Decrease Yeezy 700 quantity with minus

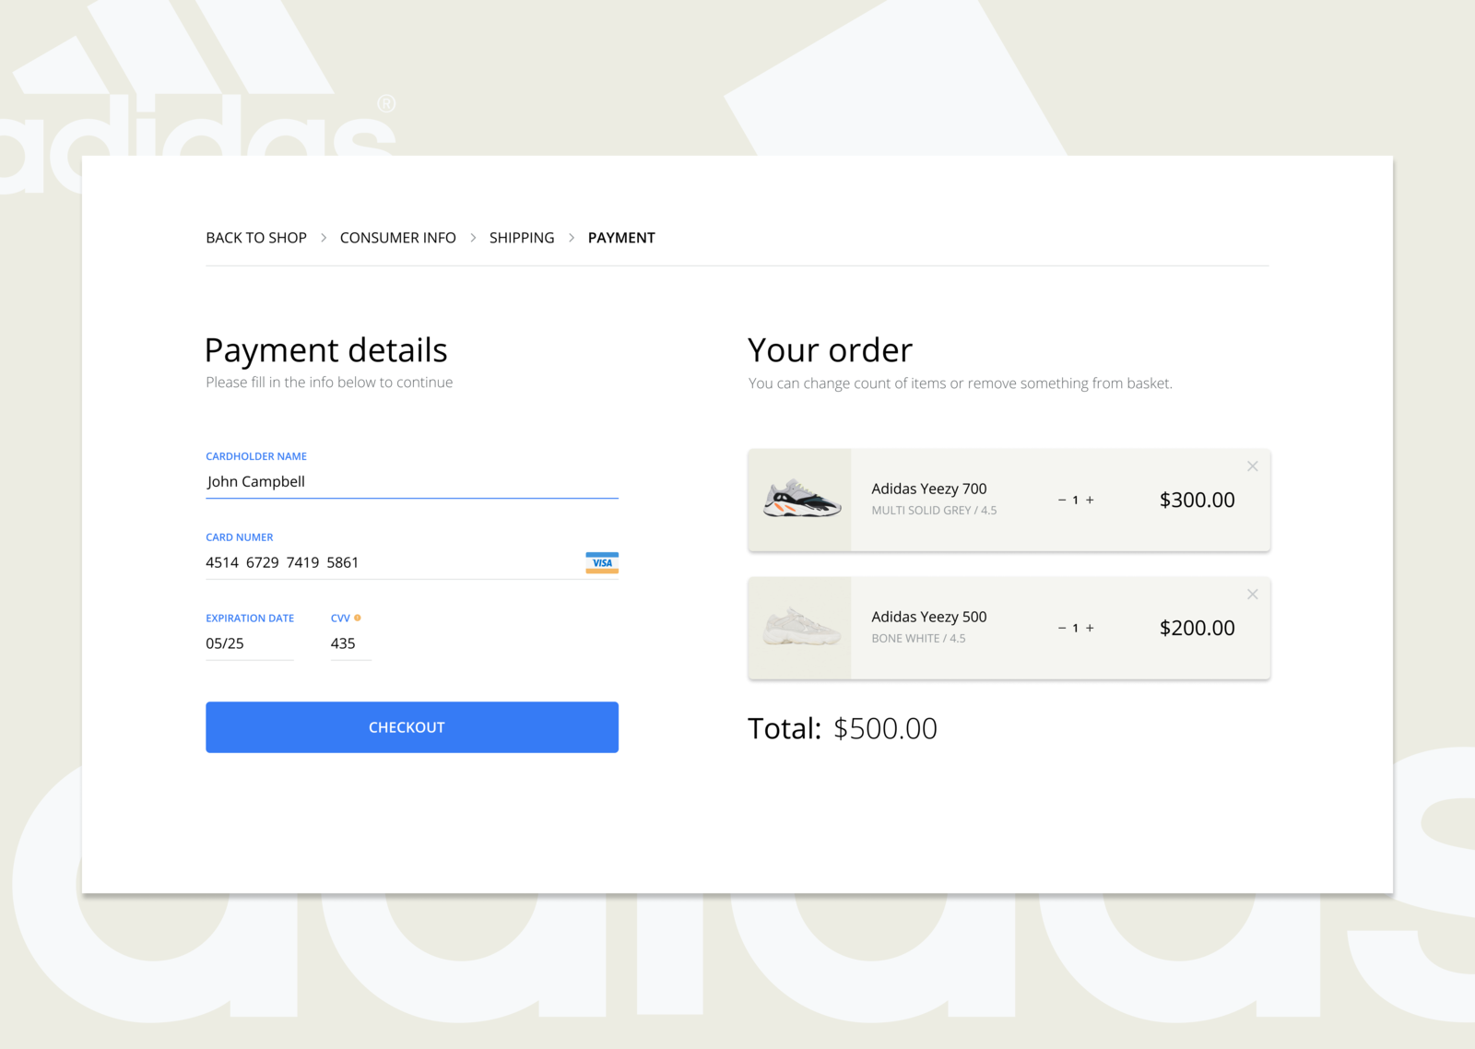pyautogui.click(x=1062, y=500)
